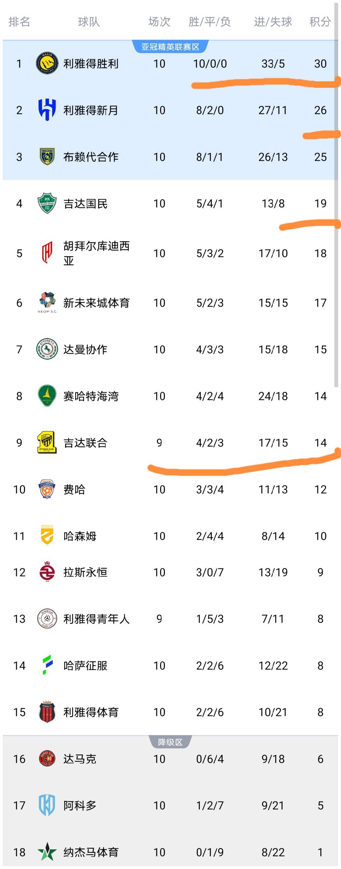Viewport: 341px width, 869px height.
Task: Click the 吉达国民 green shield logo
Action: tap(47, 203)
